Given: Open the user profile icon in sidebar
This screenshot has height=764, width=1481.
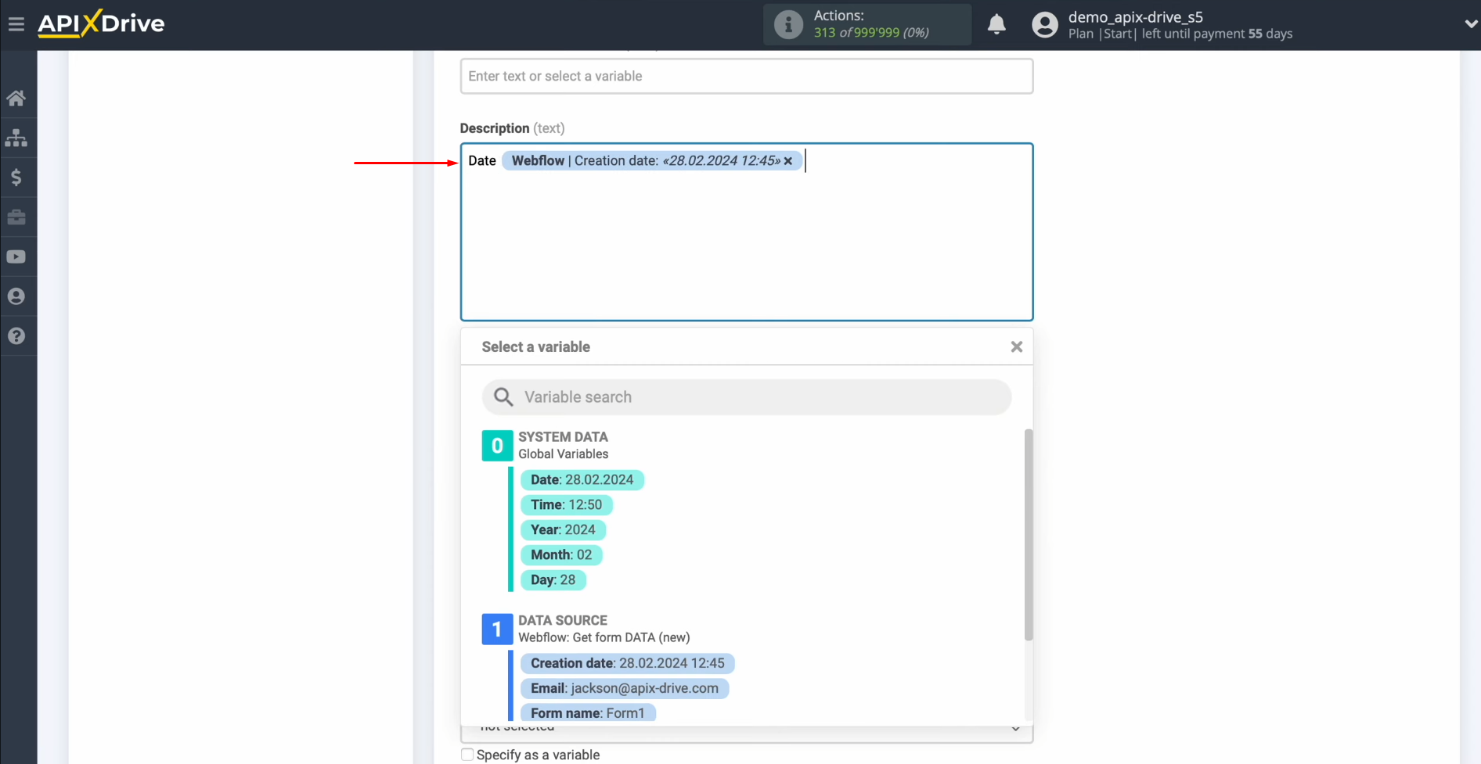Looking at the screenshot, I should click(17, 296).
